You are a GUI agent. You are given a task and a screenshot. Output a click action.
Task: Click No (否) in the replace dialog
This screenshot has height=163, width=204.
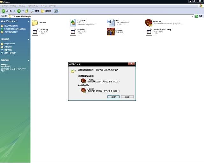click(x=127, y=97)
